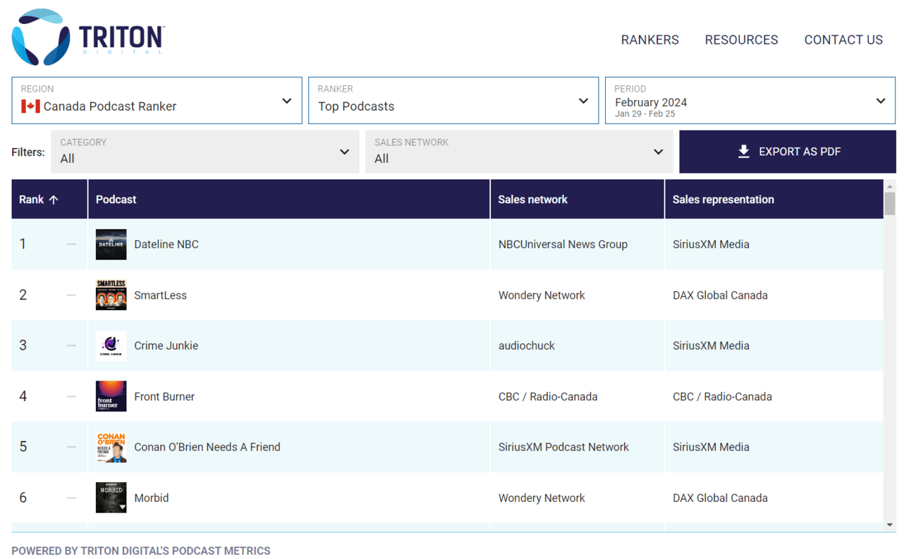The width and height of the screenshot is (911, 559).
Task: Export the ranking as PDF
Action: [787, 152]
